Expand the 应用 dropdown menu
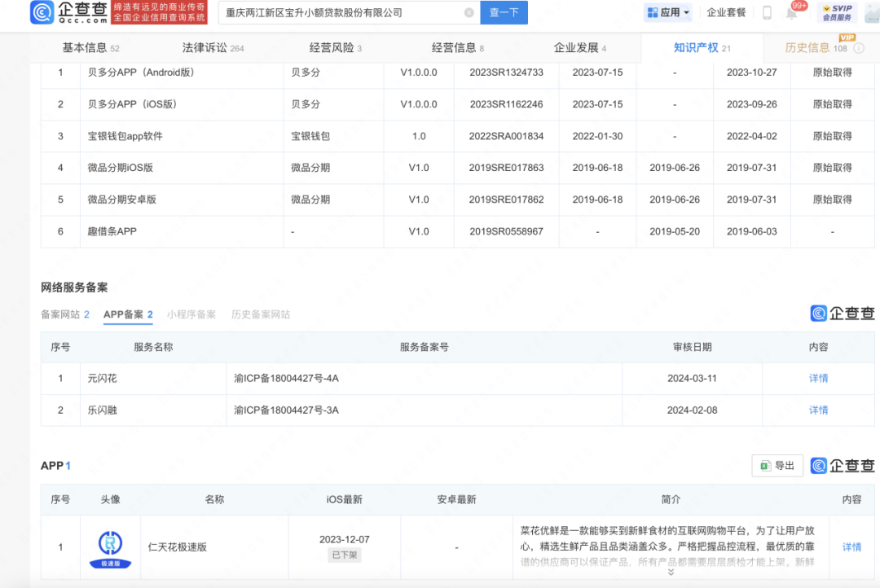This screenshot has width=880, height=588. [x=667, y=13]
